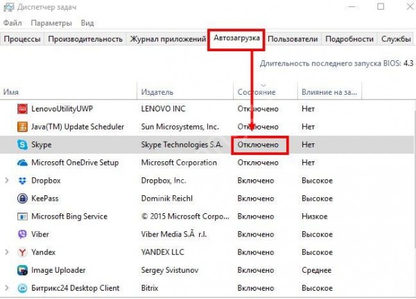Screen dimensions: 416x299
Task: Click the Microsoft Bing Service icon
Action: (22, 217)
